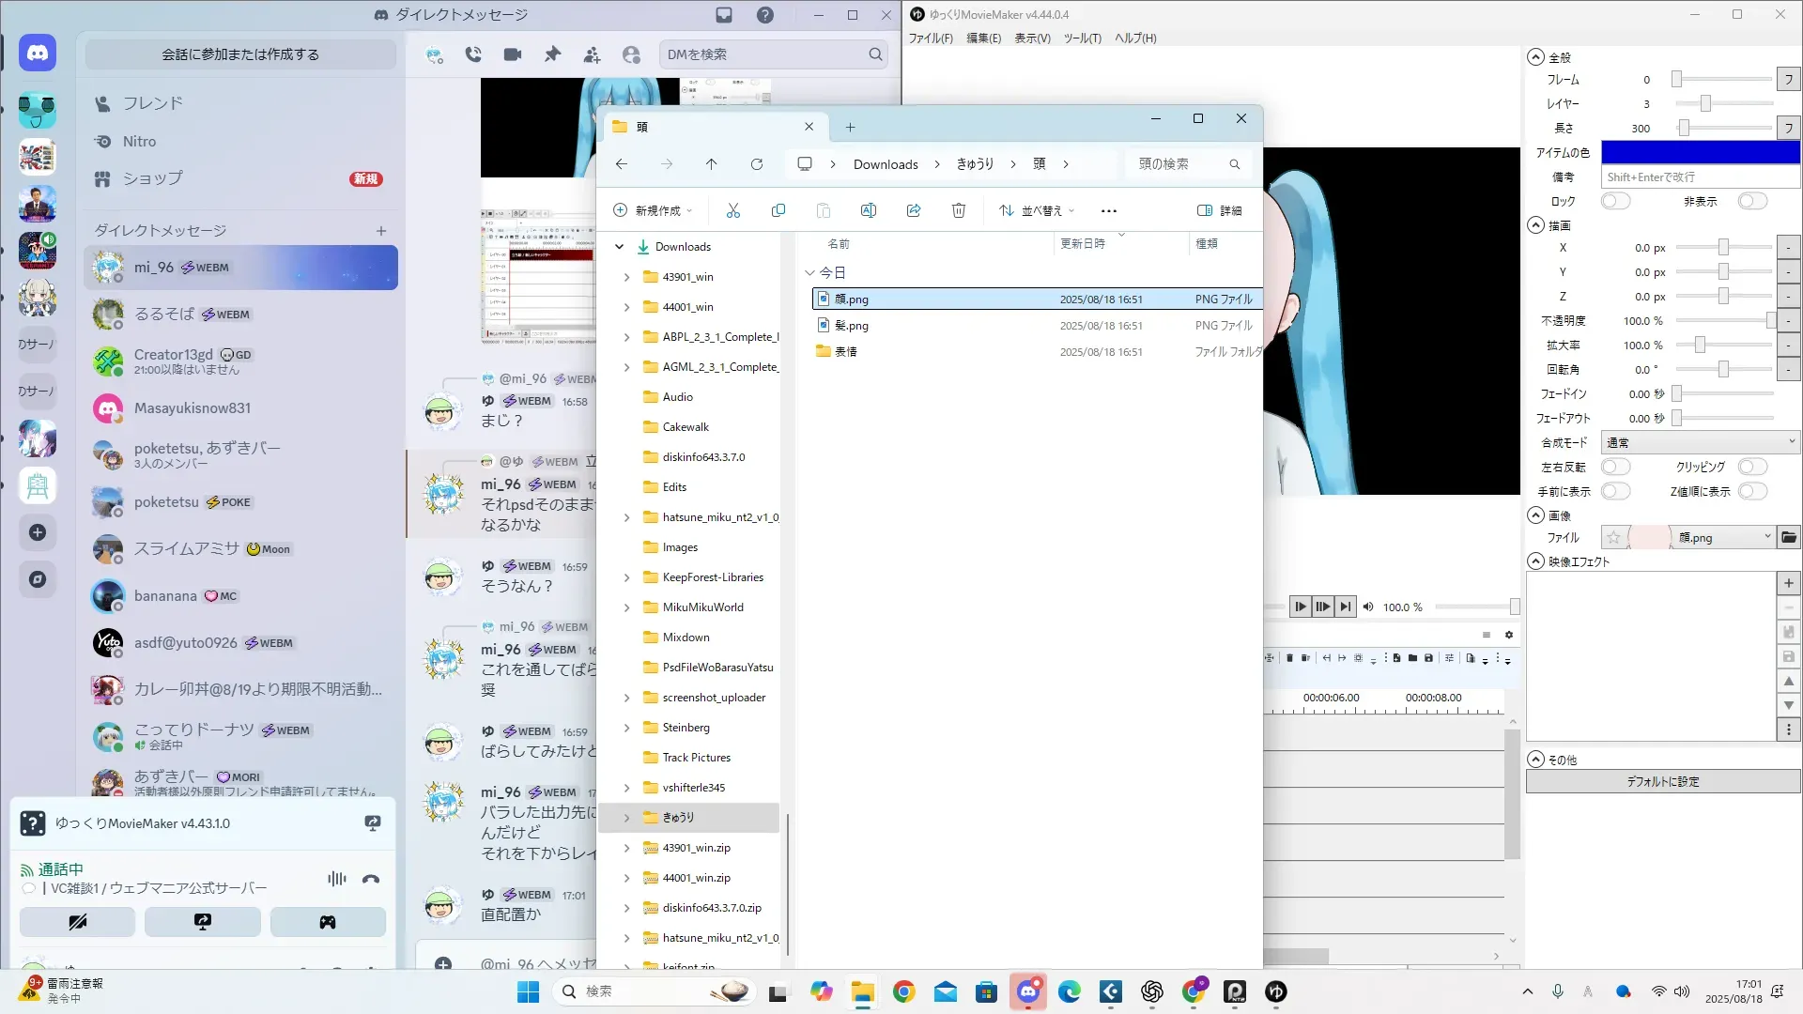Image resolution: width=1803 pixels, height=1014 pixels.
Task: Collapse the 描画 section
Action: (x=1536, y=225)
